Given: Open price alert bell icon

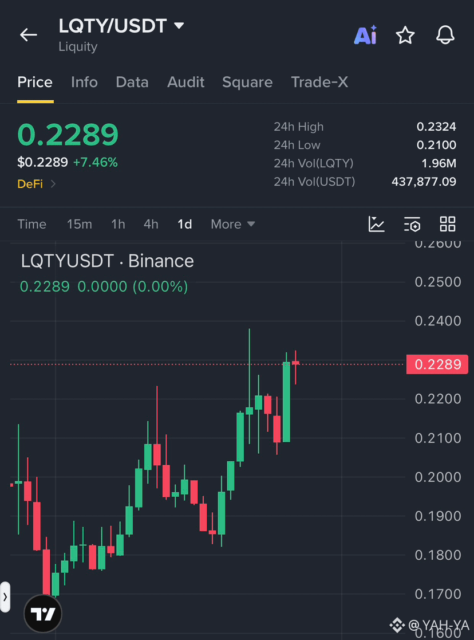Looking at the screenshot, I should click(445, 35).
